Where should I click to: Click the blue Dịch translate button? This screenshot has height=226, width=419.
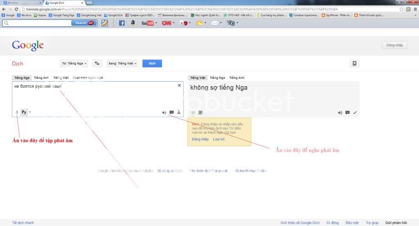click(x=152, y=63)
